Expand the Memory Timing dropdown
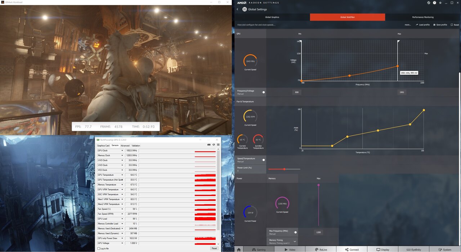The image size is (461, 252). click(295, 242)
